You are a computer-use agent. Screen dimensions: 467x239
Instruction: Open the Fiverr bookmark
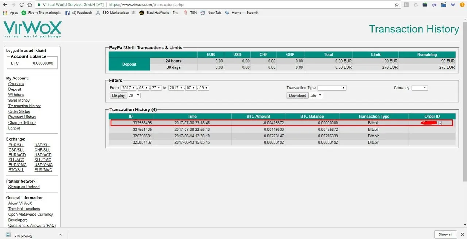(x=41, y=13)
